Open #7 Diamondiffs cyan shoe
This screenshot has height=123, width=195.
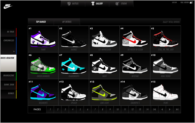(x=73, y=66)
